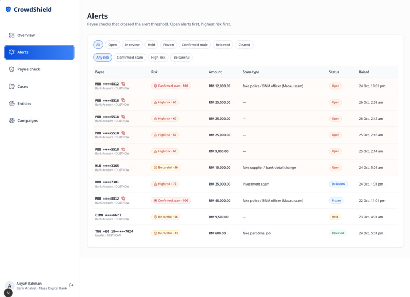Click the user avatar A icon
The height and width of the screenshot is (297, 410).
pos(10,286)
